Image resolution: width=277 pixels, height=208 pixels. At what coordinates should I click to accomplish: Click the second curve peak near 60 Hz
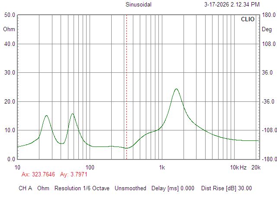pos(72,114)
